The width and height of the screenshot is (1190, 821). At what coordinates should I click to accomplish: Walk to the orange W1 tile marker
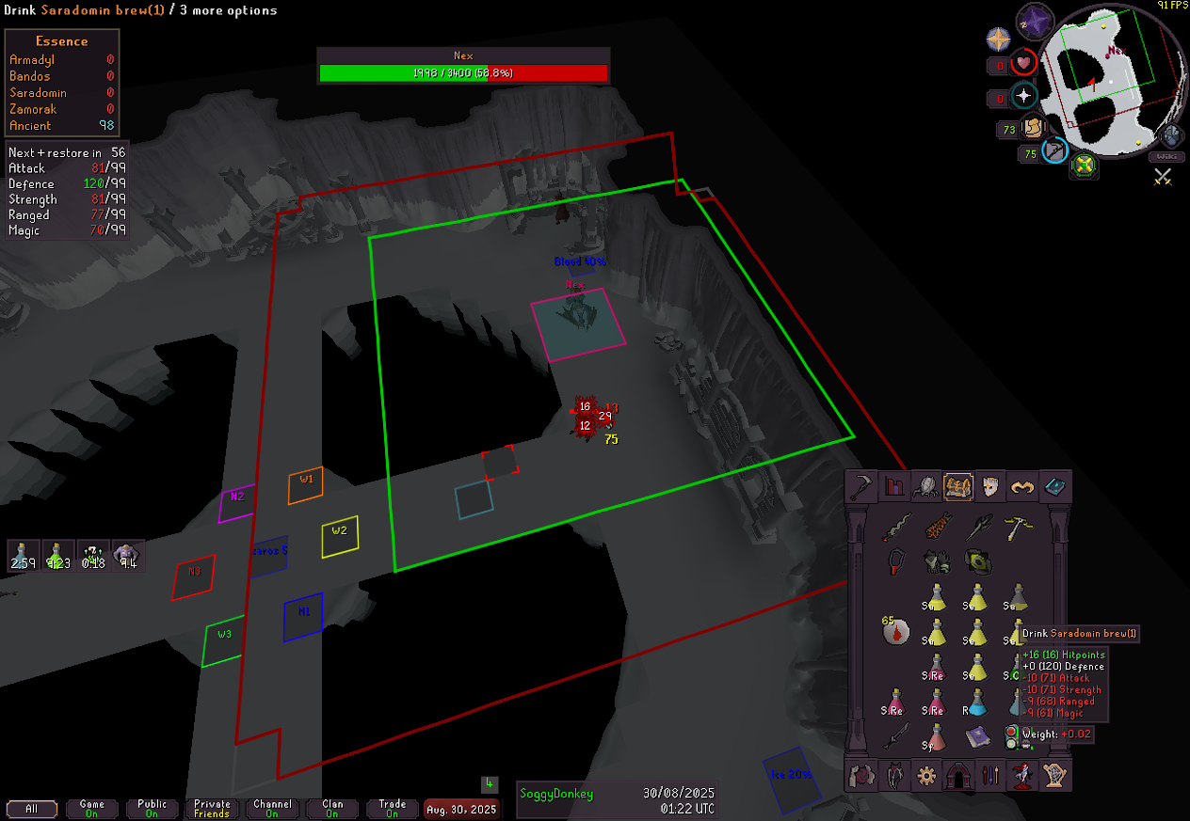click(306, 485)
